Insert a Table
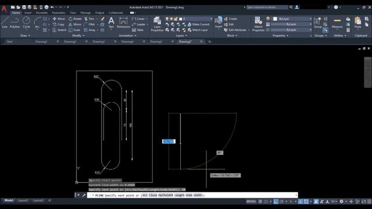The height and width of the screenshot is (209, 372). [138, 30]
